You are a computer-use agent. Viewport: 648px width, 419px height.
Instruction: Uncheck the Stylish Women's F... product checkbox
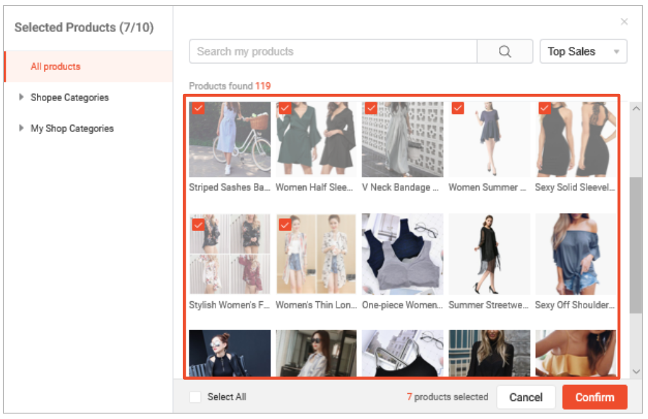[x=199, y=225]
